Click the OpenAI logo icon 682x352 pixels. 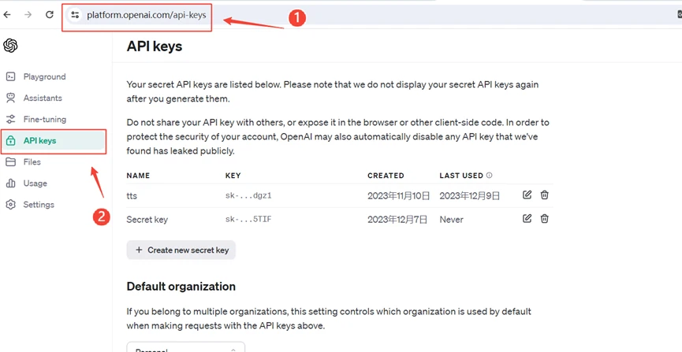[10, 46]
